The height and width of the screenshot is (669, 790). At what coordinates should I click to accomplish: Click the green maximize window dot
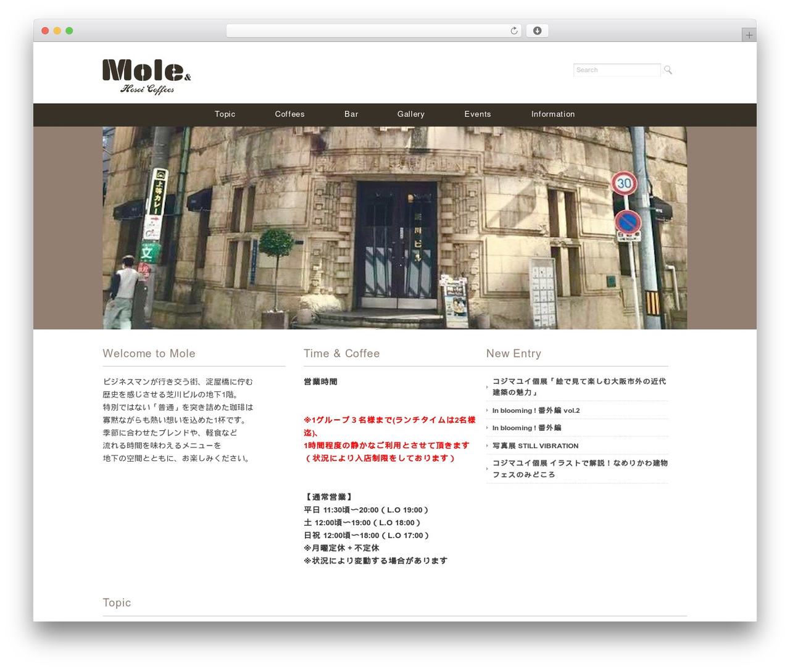(x=69, y=31)
